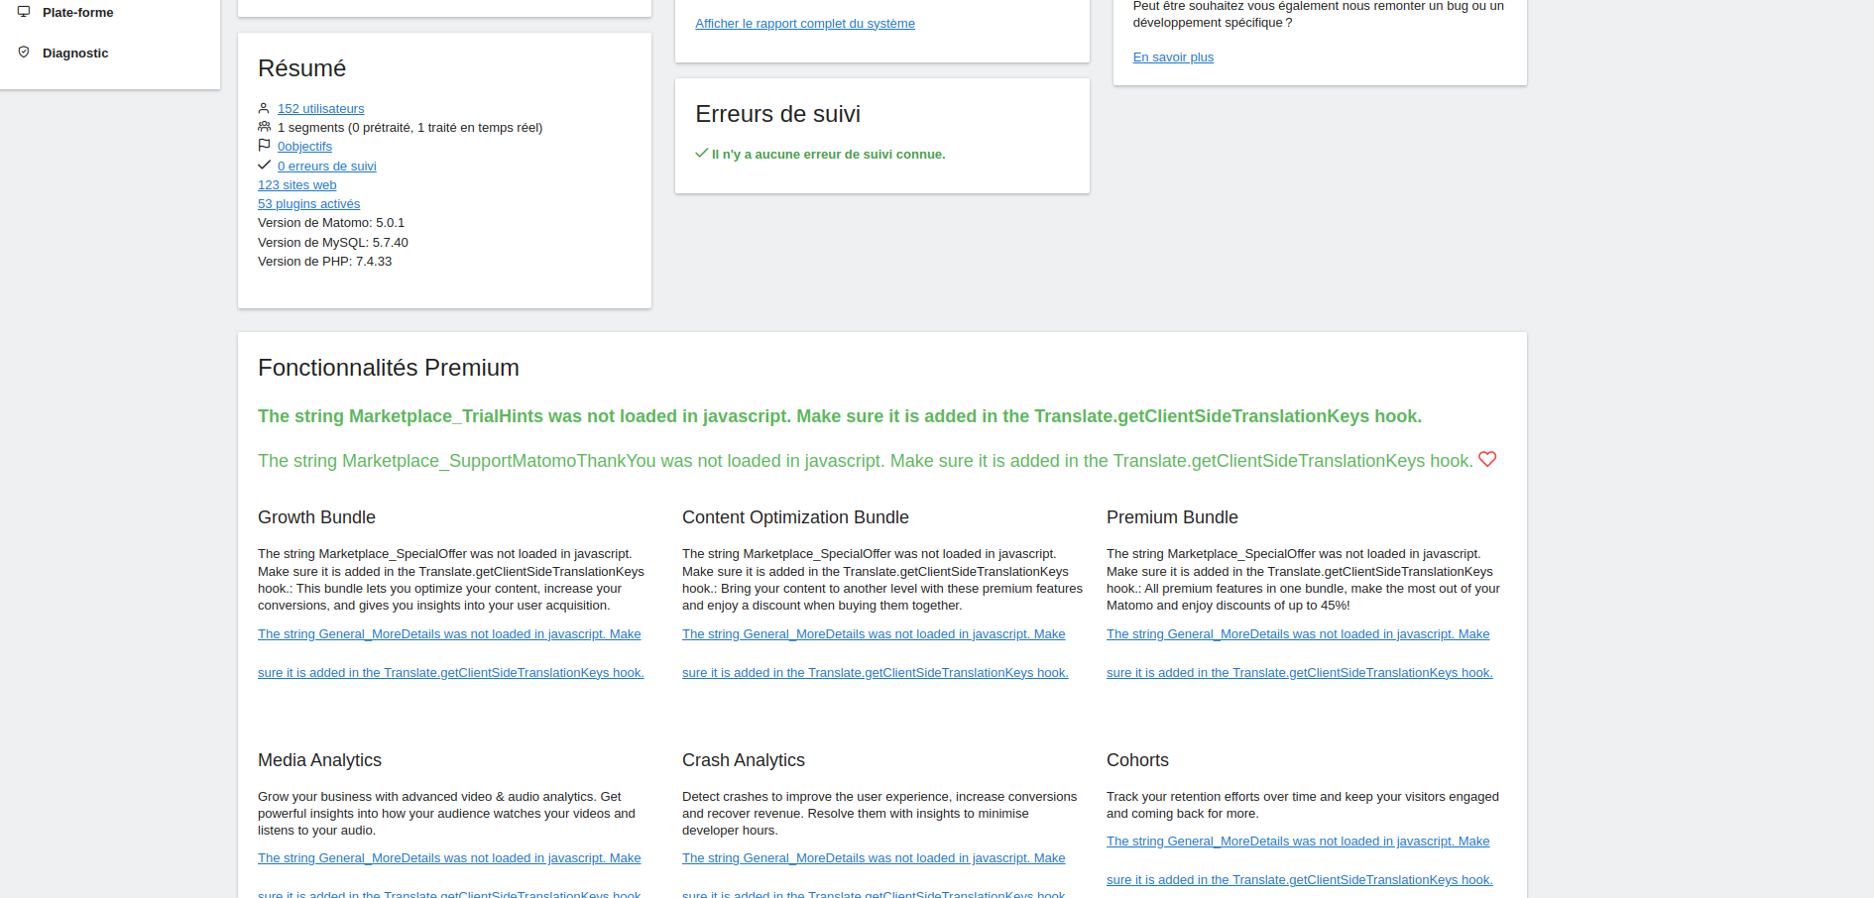Image resolution: width=1874 pixels, height=898 pixels.
Task: Select the Résumé heading
Action: click(301, 68)
